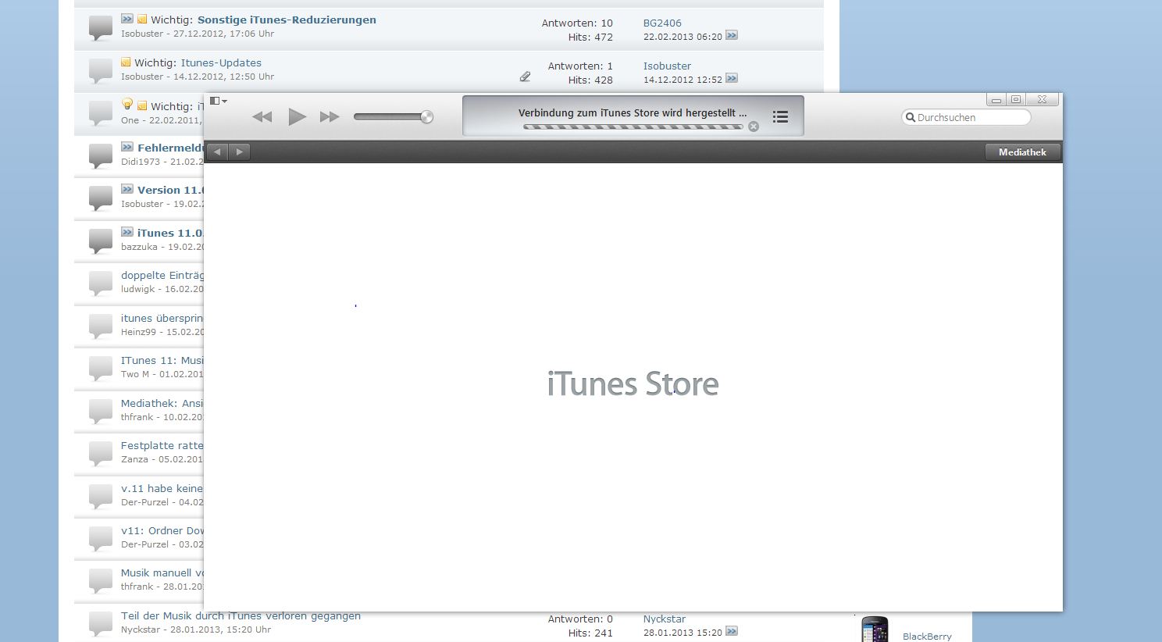Open thread Sonstige iTunes-Reduzierungen
The width and height of the screenshot is (1162, 642).
287,20
